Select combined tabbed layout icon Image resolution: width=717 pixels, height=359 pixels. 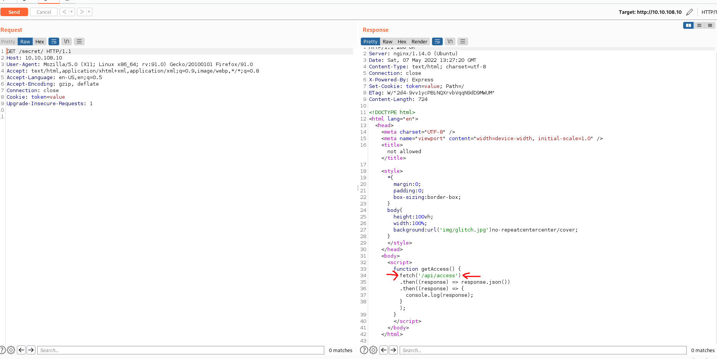[710, 25]
